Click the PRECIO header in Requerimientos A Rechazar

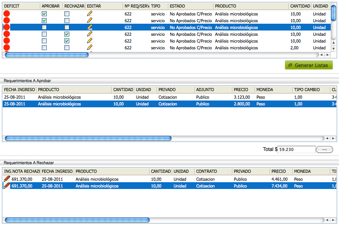(x=281, y=171)
